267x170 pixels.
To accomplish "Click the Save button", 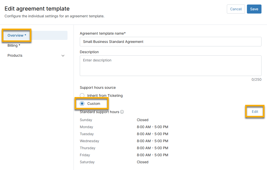I will [254, 9].
